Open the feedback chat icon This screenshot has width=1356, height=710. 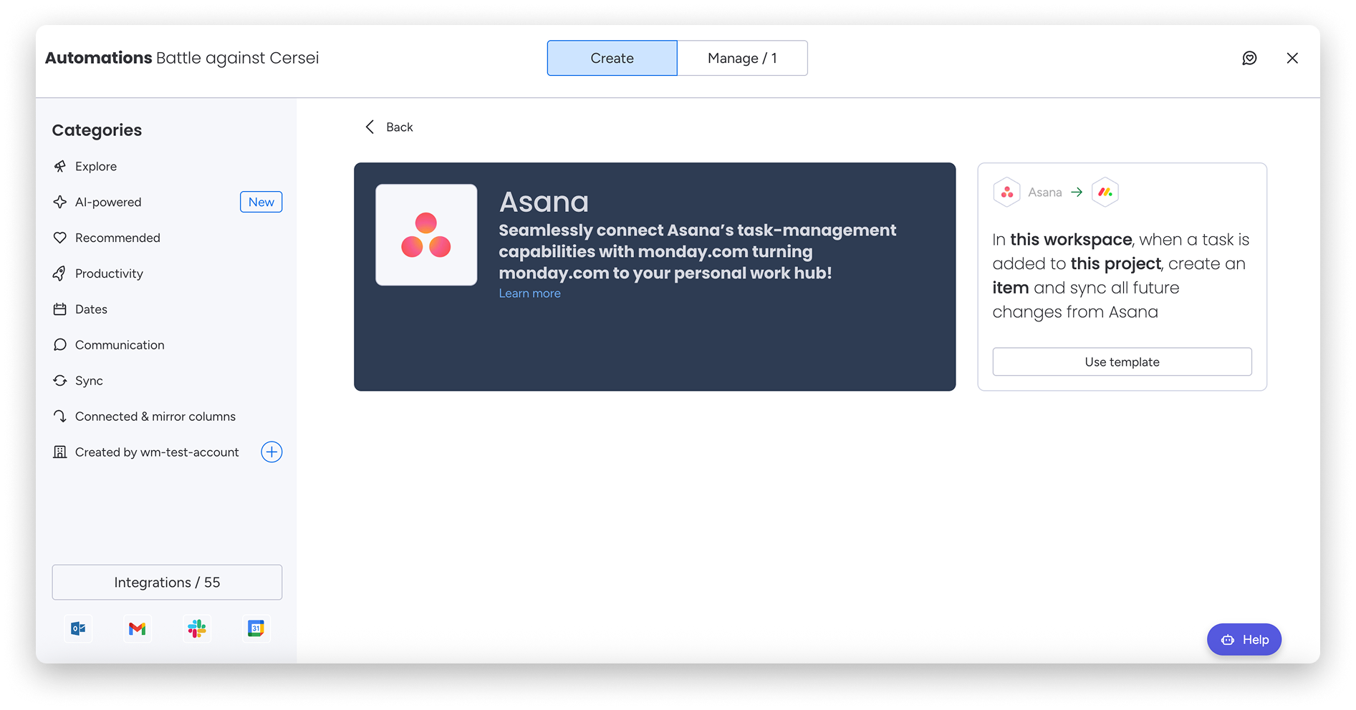point(1249,58)
